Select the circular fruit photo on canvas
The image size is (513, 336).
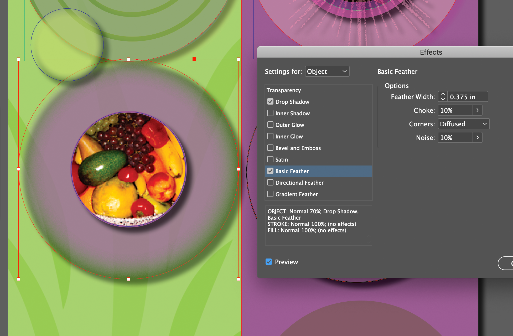[x=129, y=169]
